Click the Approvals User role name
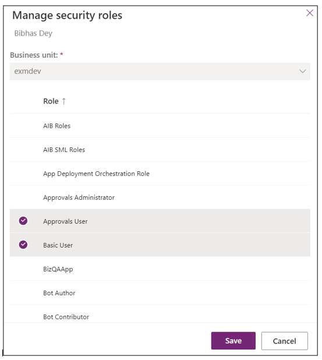This screenshot has width=322, height=360. [x=65, y=221]
